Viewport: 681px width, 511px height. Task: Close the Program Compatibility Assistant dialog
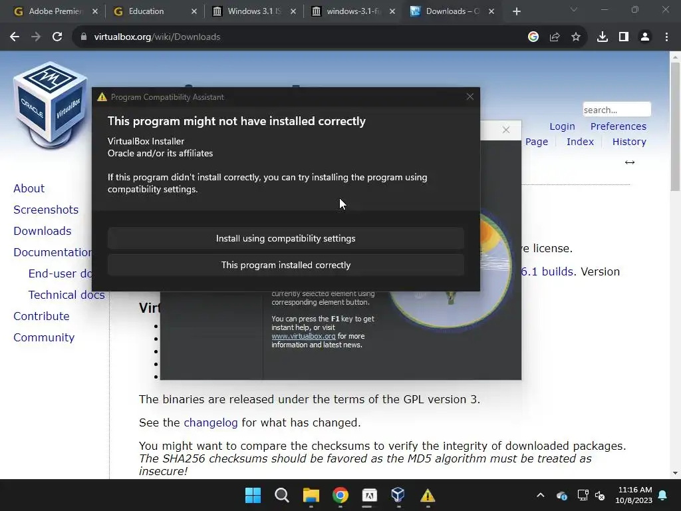tap(470, 97)
